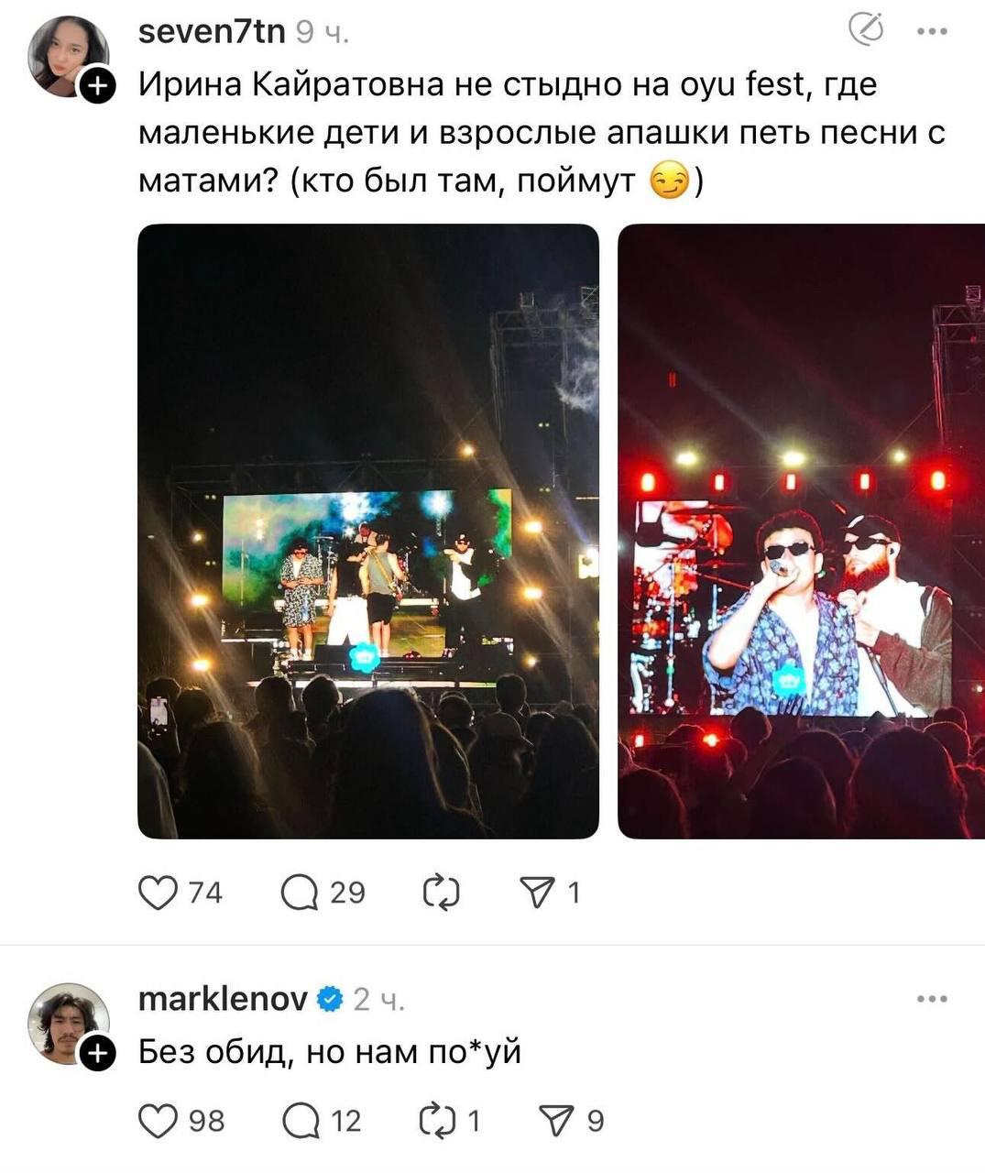
Task: Tap marklenov's profile avatar
Action: pos(69,1025)
